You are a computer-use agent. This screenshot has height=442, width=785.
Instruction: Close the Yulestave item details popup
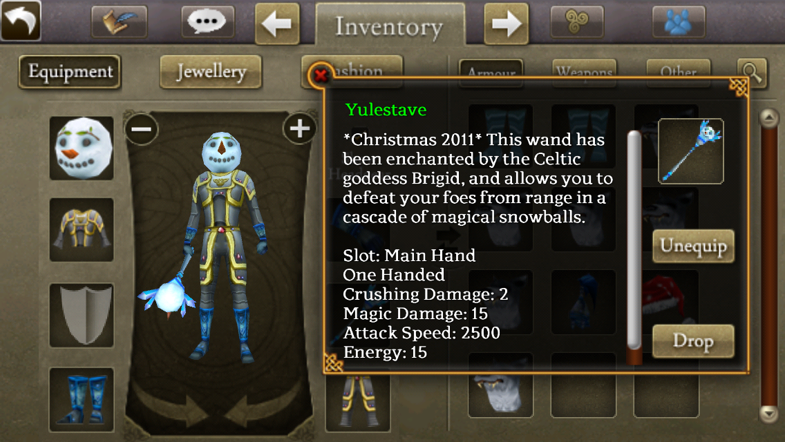(321, 75)
